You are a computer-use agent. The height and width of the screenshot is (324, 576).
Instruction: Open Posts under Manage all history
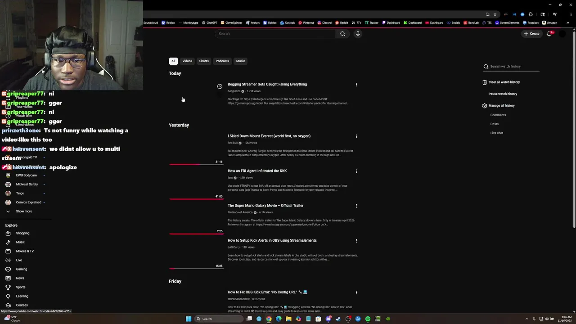[495, 124]
